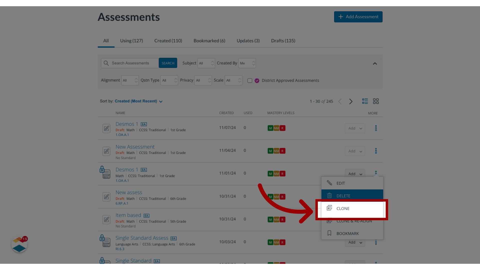
Task: Click the RI.6.3 standard link
Action: [120, 249]
